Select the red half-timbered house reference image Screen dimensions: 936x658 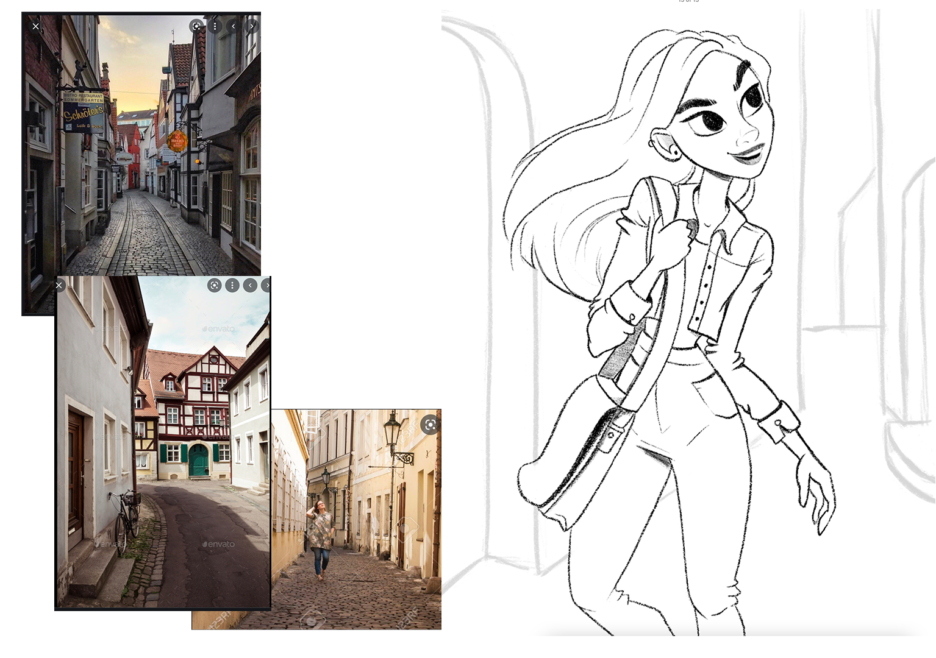(163, 443)
